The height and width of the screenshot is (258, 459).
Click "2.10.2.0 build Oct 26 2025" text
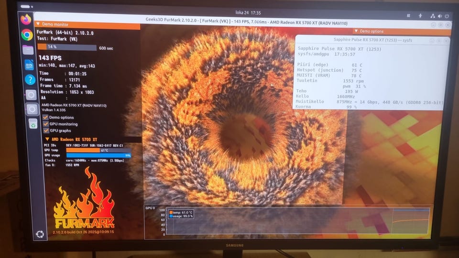click(83, 232)
